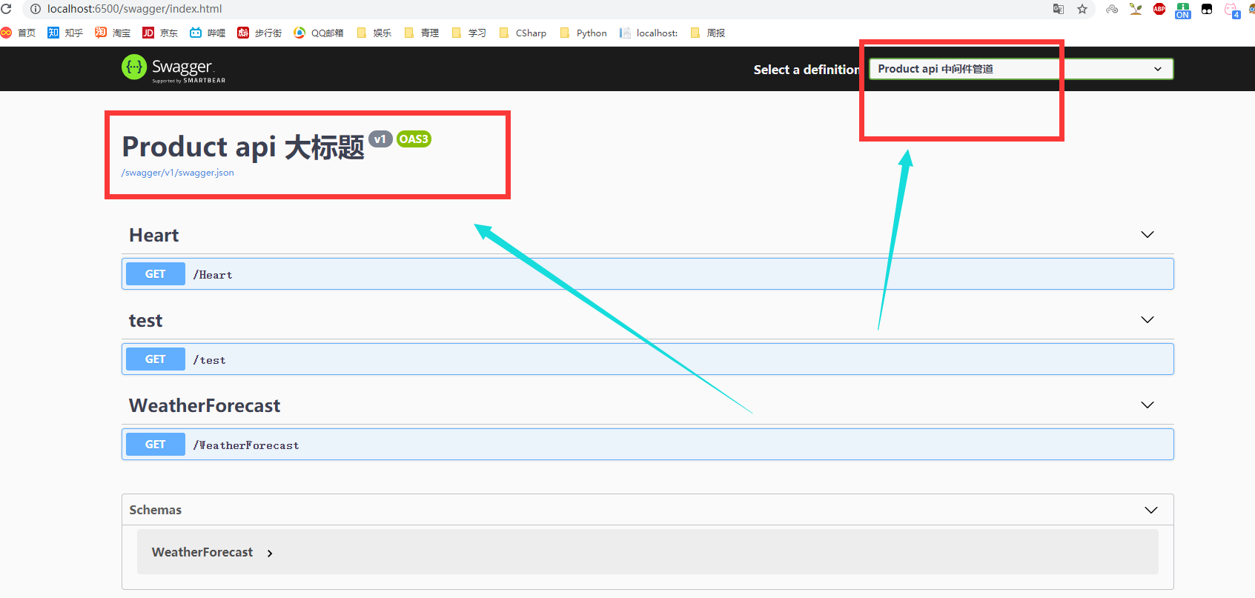The height and width of the screenshot is (598, 1255).
Task: Open the Python bookmark folder
Action: (583, 33)
